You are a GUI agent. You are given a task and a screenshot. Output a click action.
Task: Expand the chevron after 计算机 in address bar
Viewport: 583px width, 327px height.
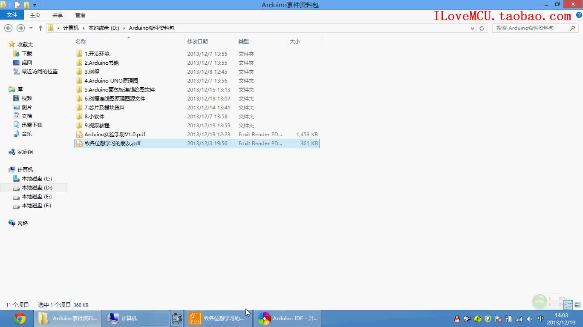click(x=83, y=28)
